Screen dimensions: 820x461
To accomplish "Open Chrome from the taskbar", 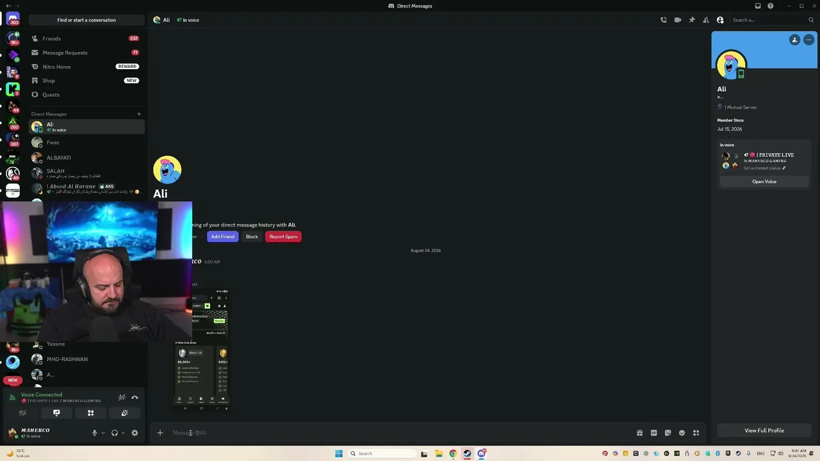I will 453,453.
